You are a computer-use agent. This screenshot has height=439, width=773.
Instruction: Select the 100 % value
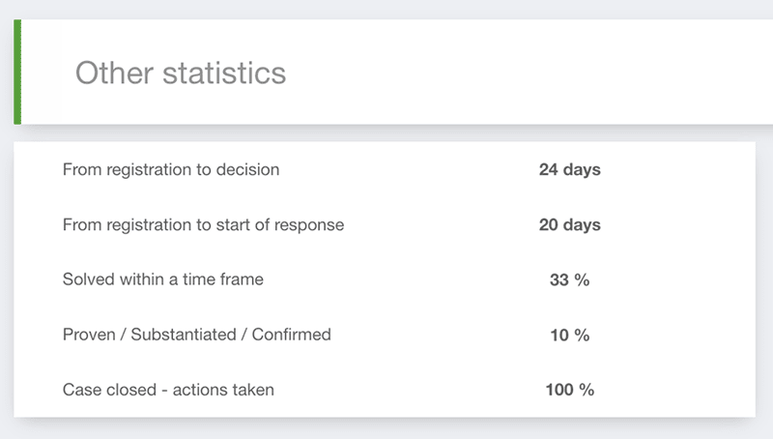pyautogui.click(x=569, y=390)
